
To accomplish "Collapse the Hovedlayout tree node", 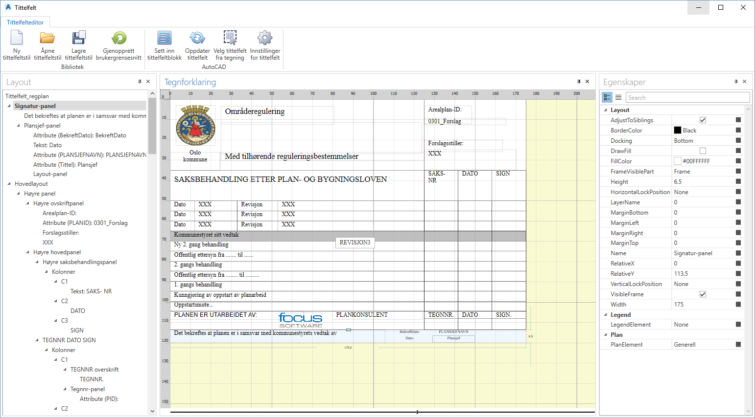I will click(x=9, y=184).
